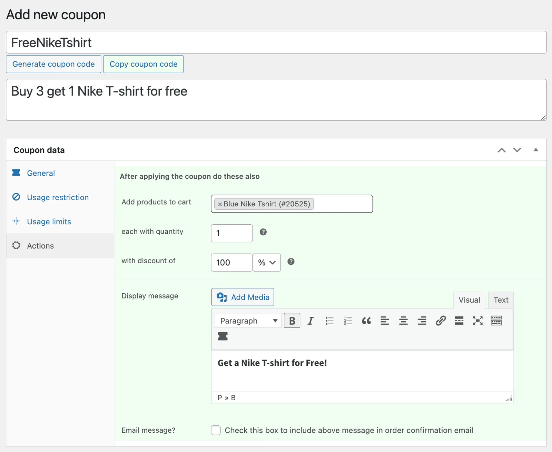Enable fullscreen distraction-free mode

[x=478, y=321]
